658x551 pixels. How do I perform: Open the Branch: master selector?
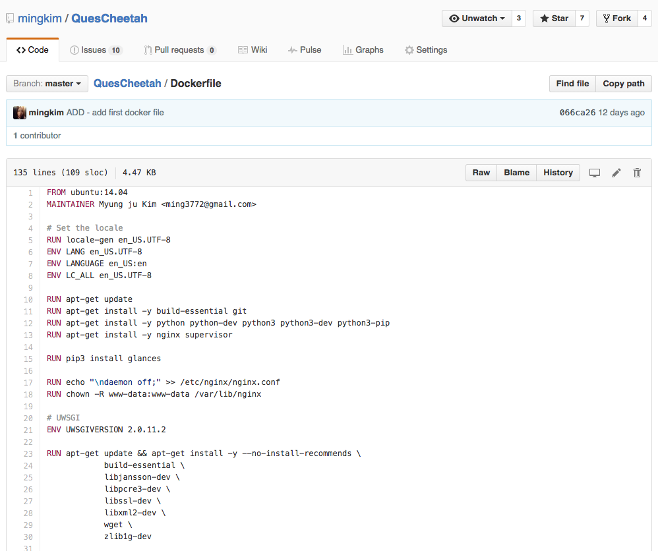click(47, 84)
